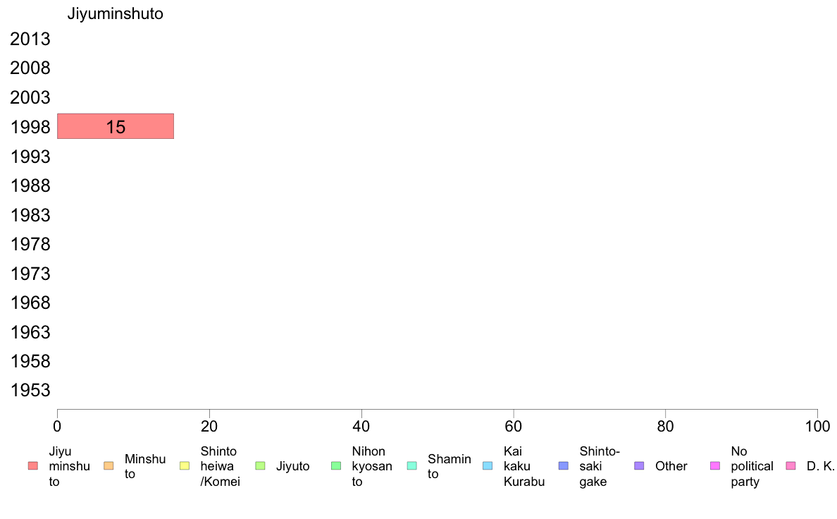Click the Jiyuminshuto red legend swatch

tap(33, 466)
